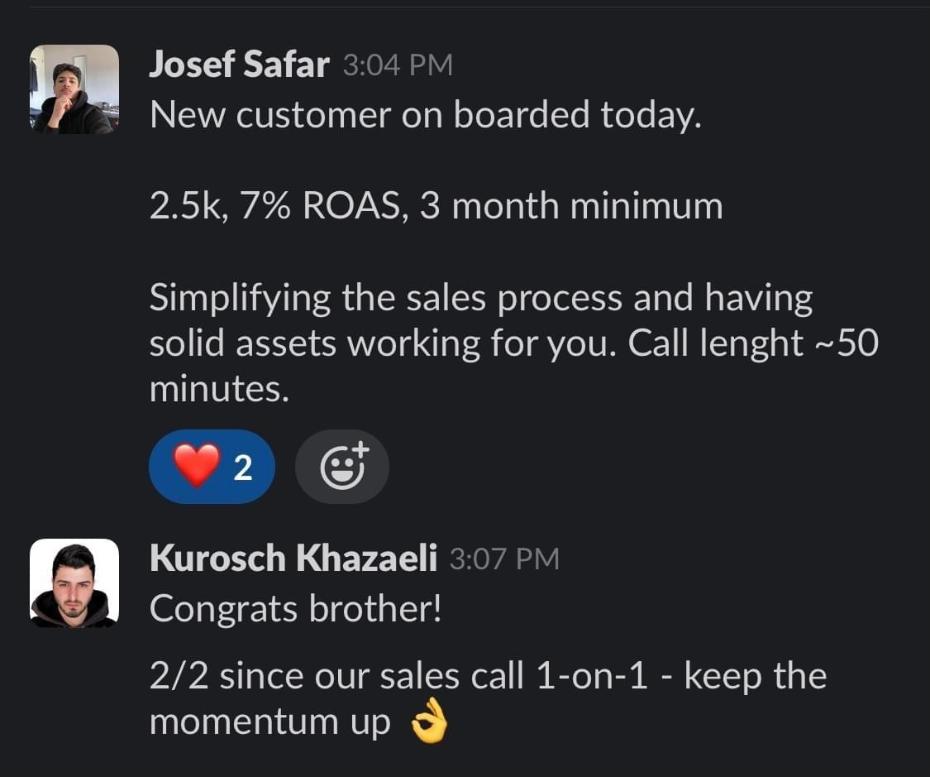Click the "2.5k, 7% ROAS, 3 month minimum" line

(436, 206)
